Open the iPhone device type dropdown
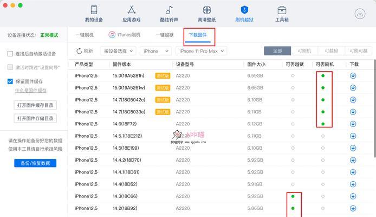The image size is (376, 217). tap(155, 51)
